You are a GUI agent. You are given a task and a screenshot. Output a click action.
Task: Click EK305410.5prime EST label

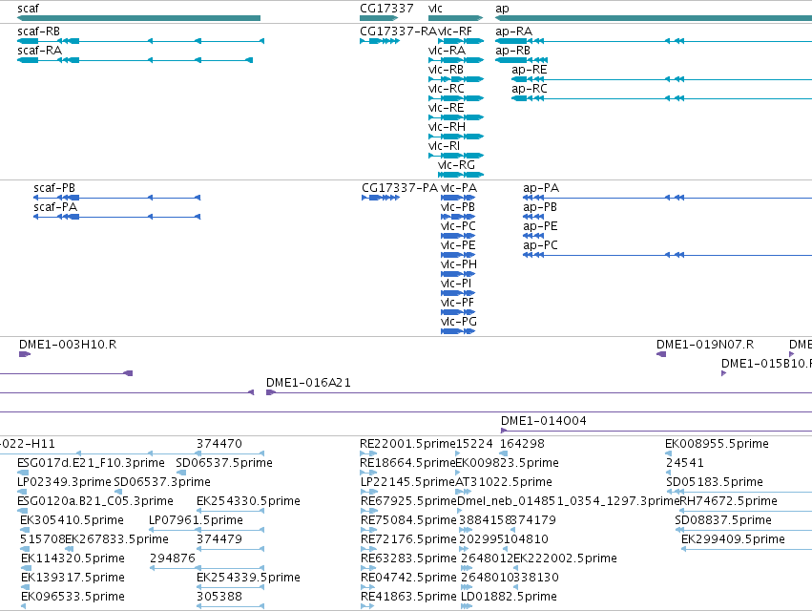point(72,520)
